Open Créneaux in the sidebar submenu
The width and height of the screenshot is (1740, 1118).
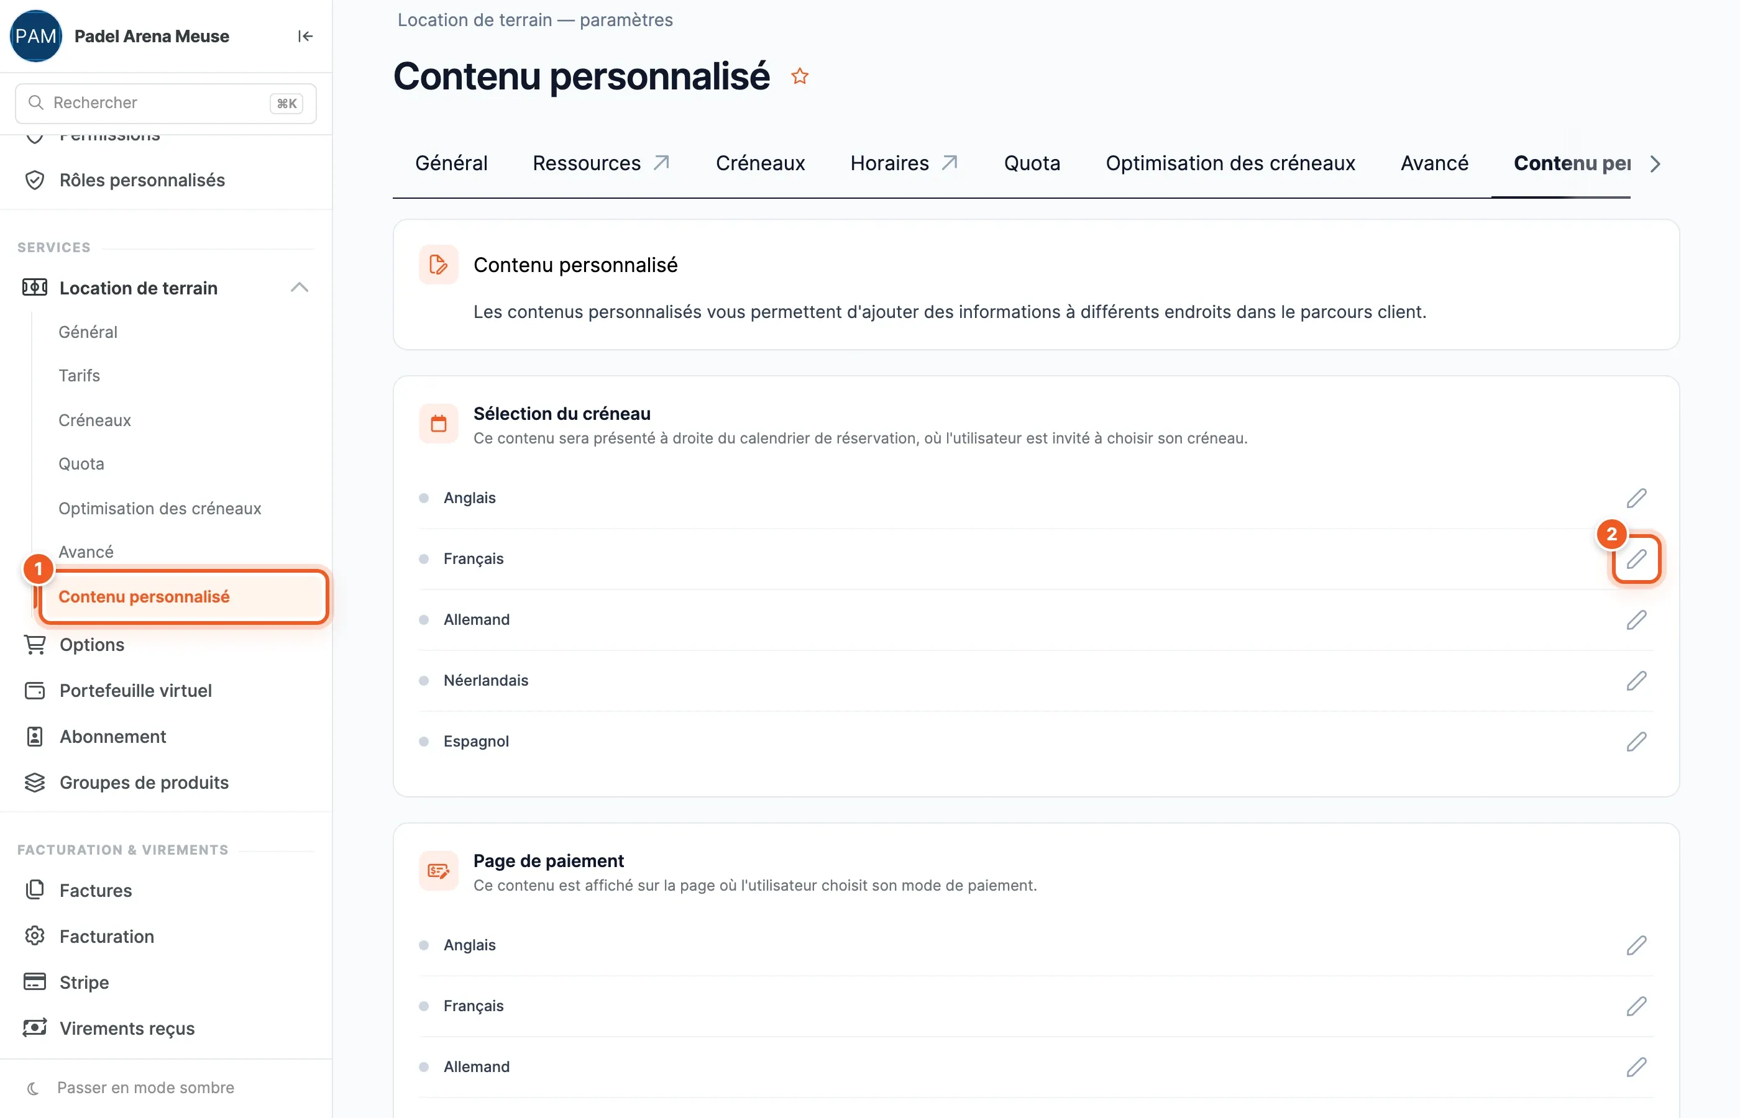click(94, 420)
